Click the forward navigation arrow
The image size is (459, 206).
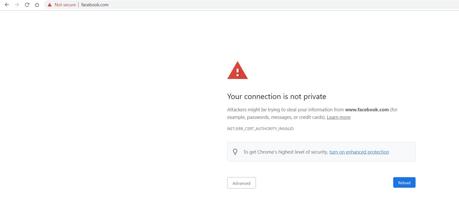17,5
